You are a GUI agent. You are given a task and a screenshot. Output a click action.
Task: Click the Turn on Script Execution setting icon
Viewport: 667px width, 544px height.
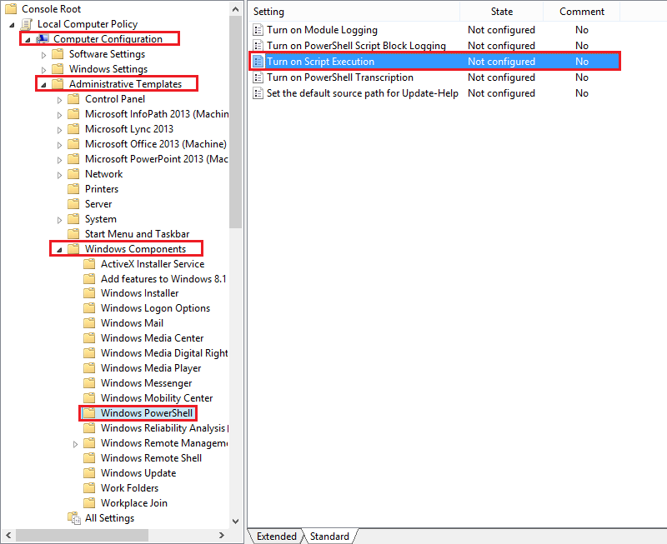coord(258,61)
